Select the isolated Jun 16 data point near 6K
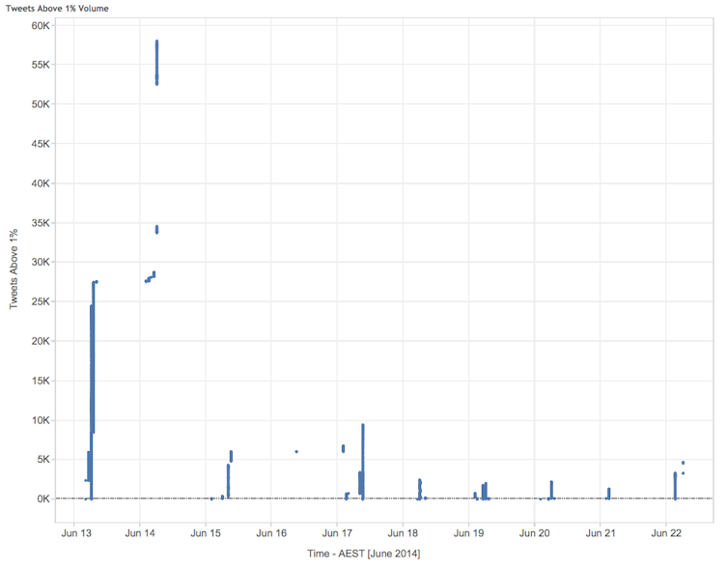728x569 pixels. pyautogui.click(x=296, y=451)
